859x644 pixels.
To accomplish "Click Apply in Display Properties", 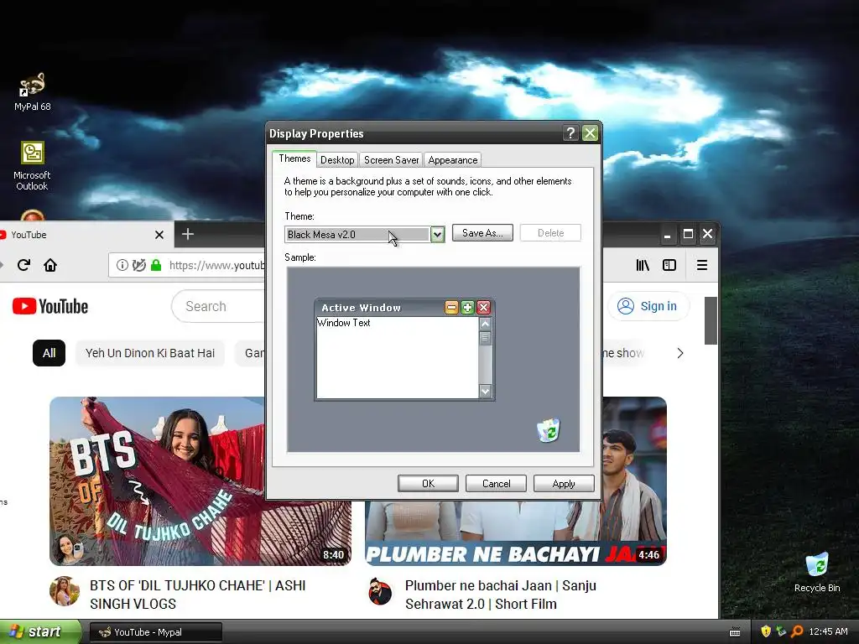I will (x=564, y=484).
